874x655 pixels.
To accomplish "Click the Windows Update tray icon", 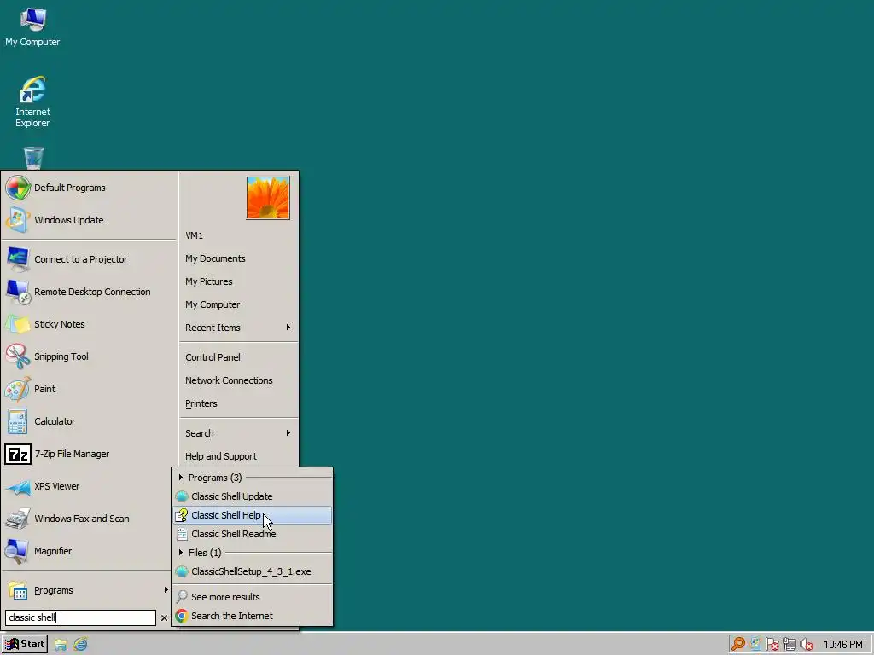I will click(x=755, y=644).
